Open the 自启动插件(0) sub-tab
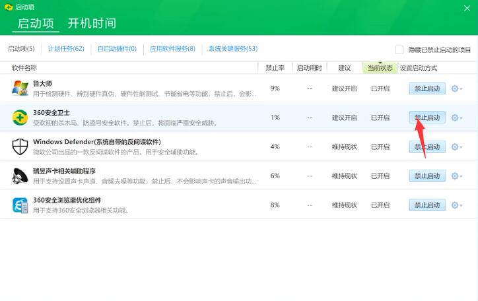 (117, 49)
